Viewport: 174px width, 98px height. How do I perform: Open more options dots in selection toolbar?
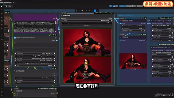coord(98,11)
